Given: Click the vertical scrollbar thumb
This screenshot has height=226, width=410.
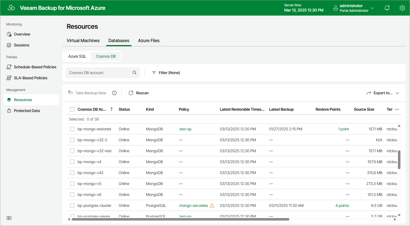Looking at the screenshot, I should point(399,160).
